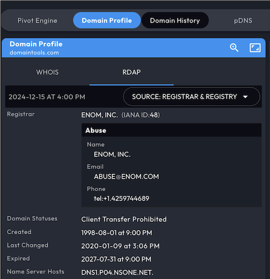The image size is (270, 279).
Task: Select the RDAP sub-tab
Action: point(132,72)
